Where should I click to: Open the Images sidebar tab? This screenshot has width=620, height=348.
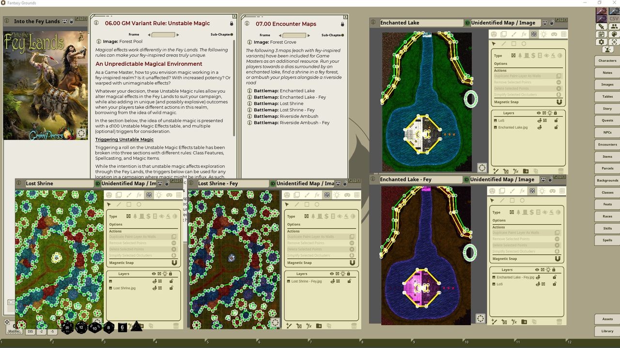[606, 84]
